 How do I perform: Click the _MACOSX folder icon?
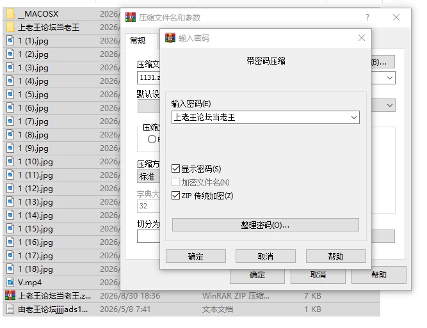point(10,14)
